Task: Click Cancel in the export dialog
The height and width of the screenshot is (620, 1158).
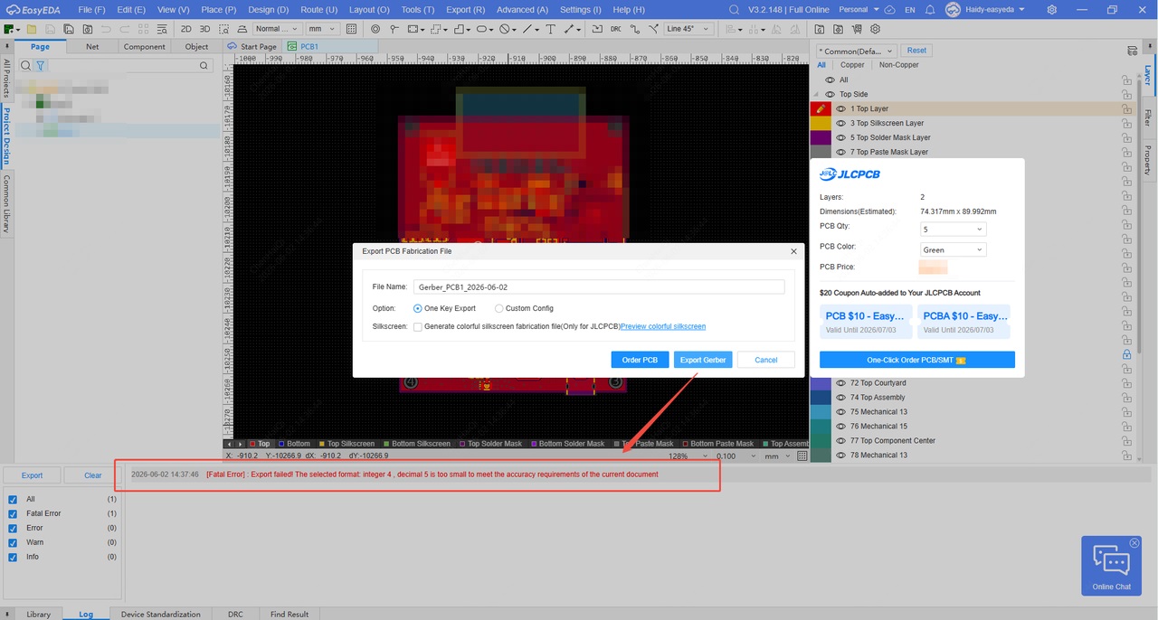Action: coord(766,360)
